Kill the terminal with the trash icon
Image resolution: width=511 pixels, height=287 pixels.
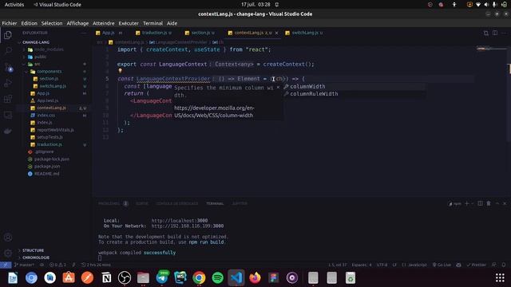pyautogui.click(x=489, y=203)
